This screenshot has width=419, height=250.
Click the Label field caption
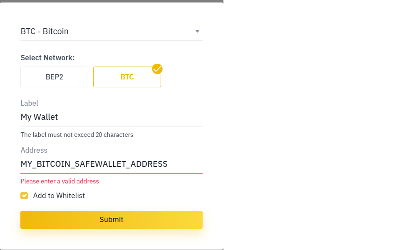30,103
